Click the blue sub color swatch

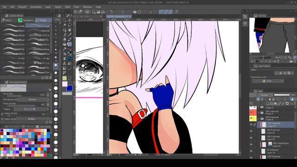tap(70, 88)
